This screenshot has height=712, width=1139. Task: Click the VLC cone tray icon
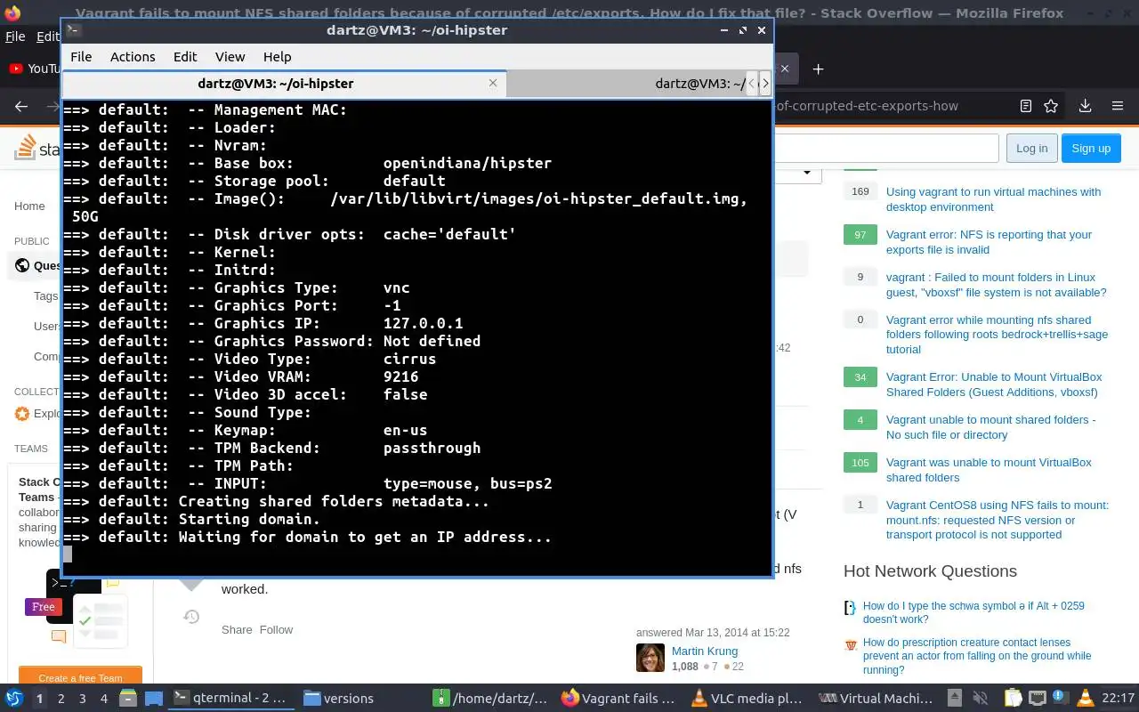tap(1085, 699)
